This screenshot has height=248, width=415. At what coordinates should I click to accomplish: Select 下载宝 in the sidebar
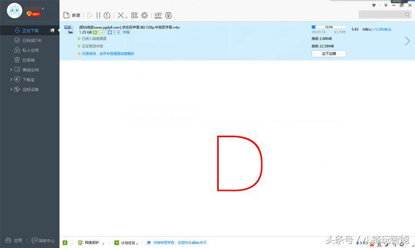[x=28, y=80]
